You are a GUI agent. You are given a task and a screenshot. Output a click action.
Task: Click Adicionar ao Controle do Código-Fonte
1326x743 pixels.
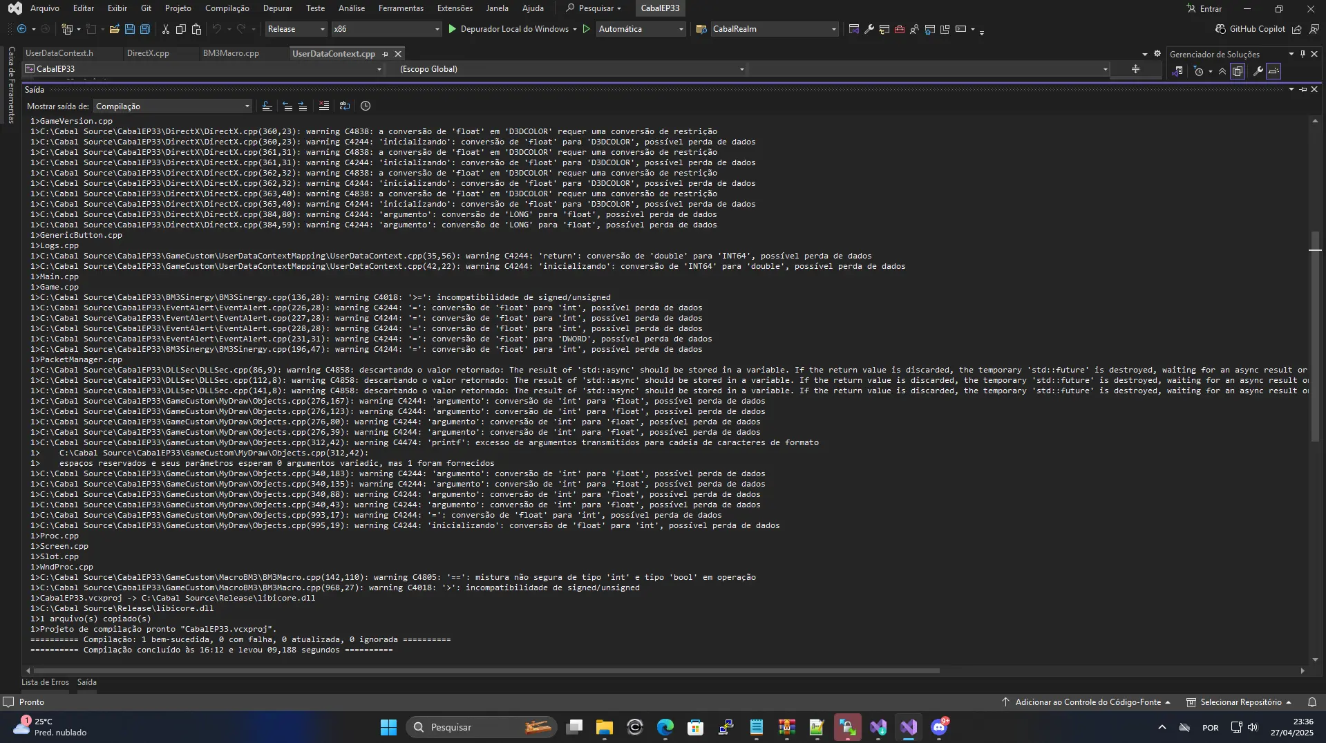tap(1087, 702)
